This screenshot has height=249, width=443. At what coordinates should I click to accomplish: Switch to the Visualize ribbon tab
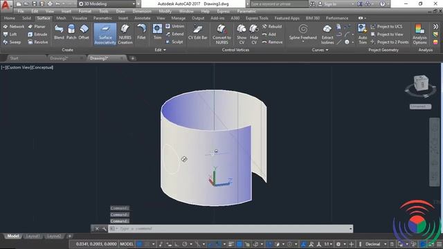tap(80, 18)
